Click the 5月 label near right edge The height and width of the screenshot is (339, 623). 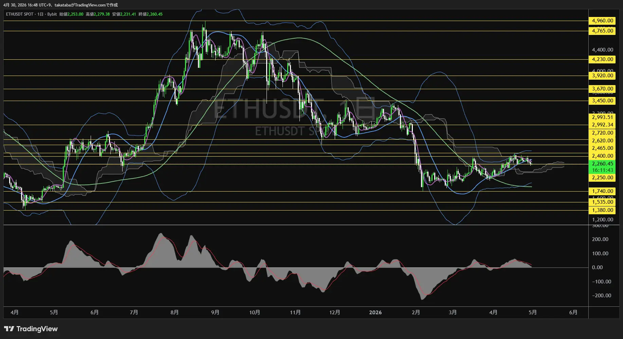point(532,313)
